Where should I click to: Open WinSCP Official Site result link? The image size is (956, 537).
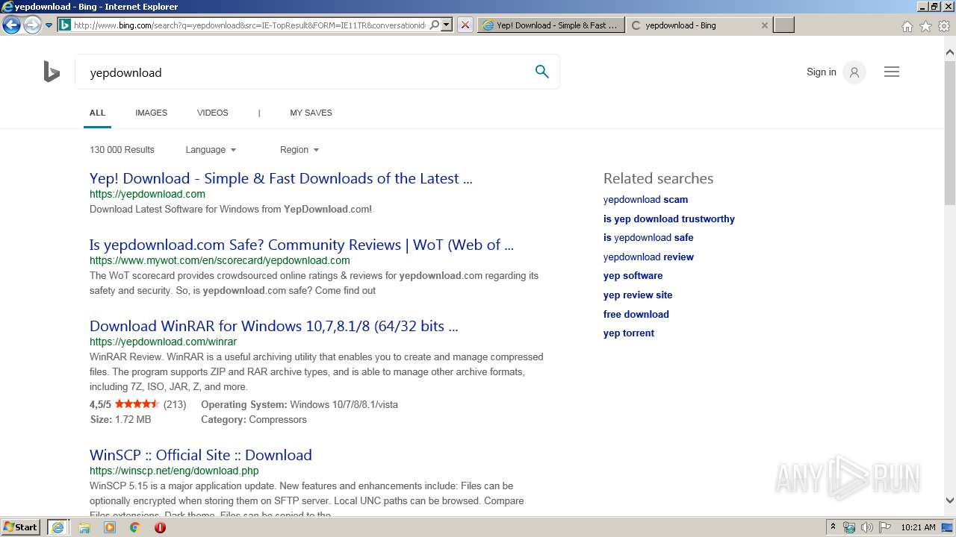(201, 455)
